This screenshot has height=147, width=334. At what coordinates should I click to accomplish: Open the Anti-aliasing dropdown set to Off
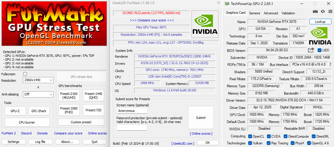point(38,94)
